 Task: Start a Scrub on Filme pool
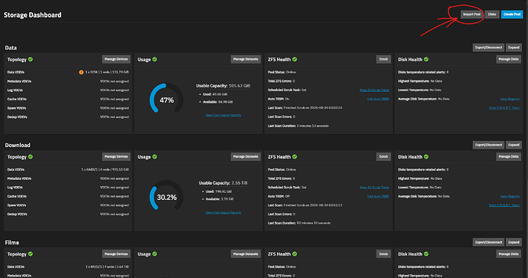[x=383, y=253]
